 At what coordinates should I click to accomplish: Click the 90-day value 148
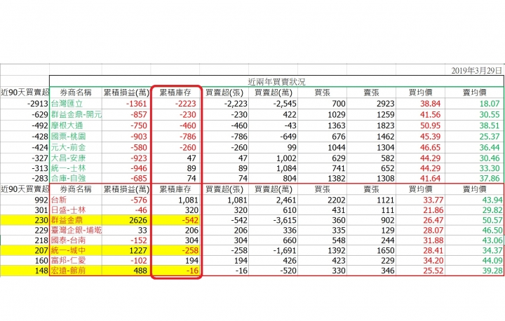[41, 271]
